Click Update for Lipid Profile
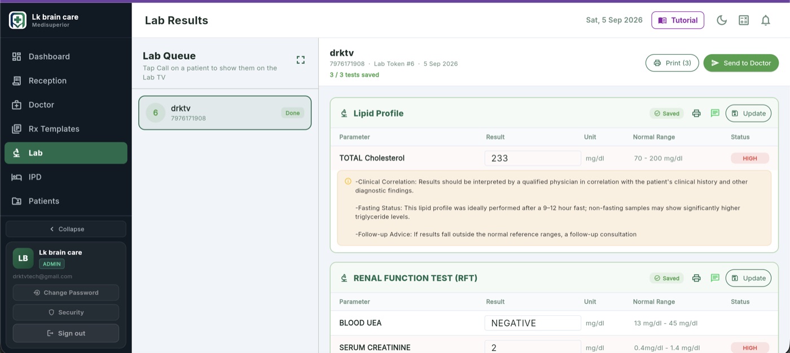790x353 pixels. click(748, 113)
